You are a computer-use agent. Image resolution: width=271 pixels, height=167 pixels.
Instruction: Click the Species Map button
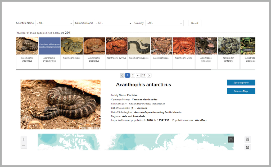click(241, 91)
